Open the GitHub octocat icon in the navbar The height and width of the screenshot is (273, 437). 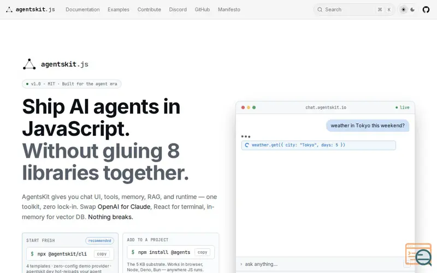click(x=426, y=10)
